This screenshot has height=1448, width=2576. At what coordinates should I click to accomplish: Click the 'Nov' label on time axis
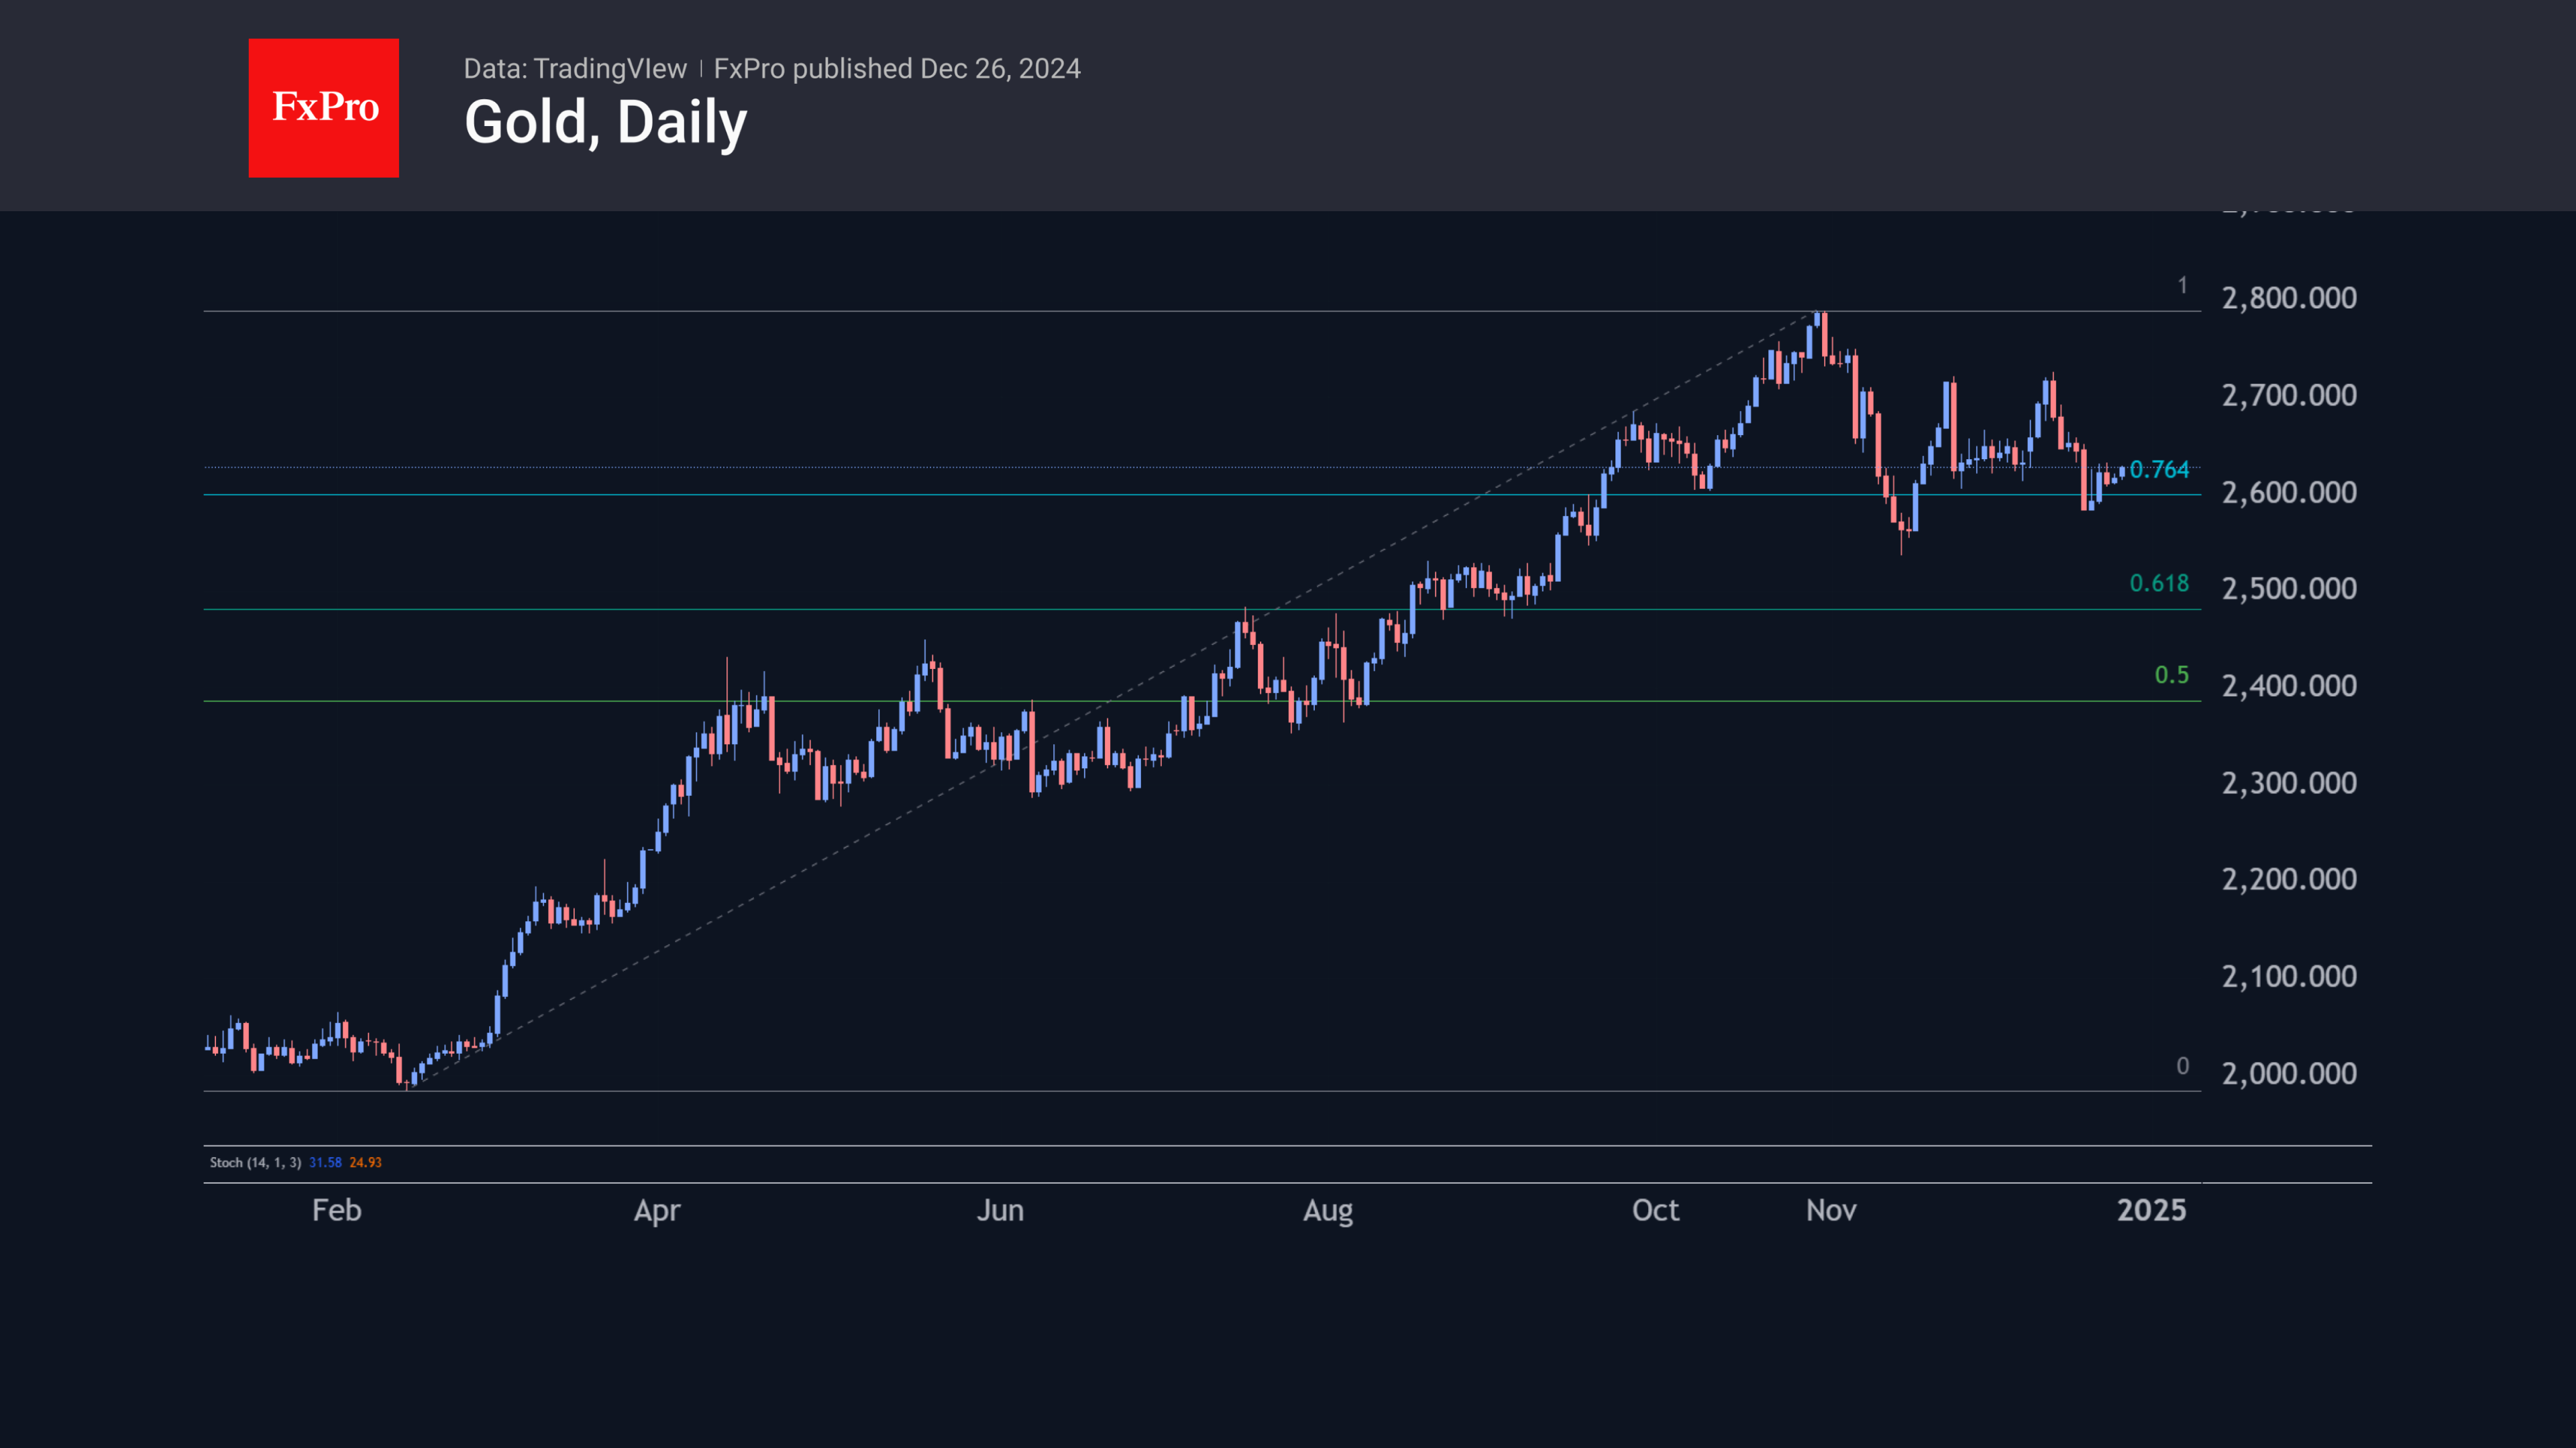(x=1830, y=1210)
